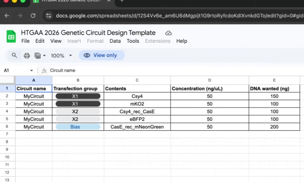Select column B header
The width and height of the screenshot is (304, 182).
[x=78, y=80]
